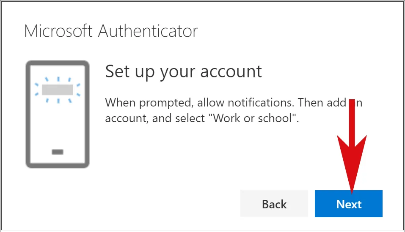Click the "When prompted, allow notifications" sentence
The width and height of the screenshot is (405, 232).
[x=199, y=102]
